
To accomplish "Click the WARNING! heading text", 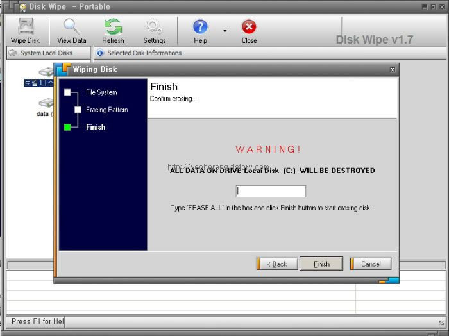I will 268,149.
